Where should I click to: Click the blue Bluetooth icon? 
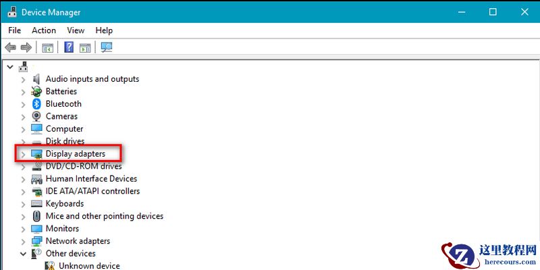point(36,104)
